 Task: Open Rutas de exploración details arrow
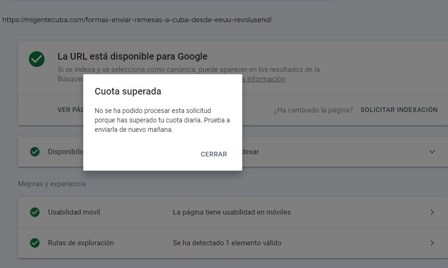coord(432,243)
